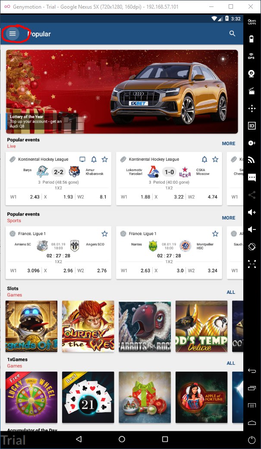Click MORE next to Popular events Live
This screenshot has height=449, width=261.
click(x=229, y=143)
